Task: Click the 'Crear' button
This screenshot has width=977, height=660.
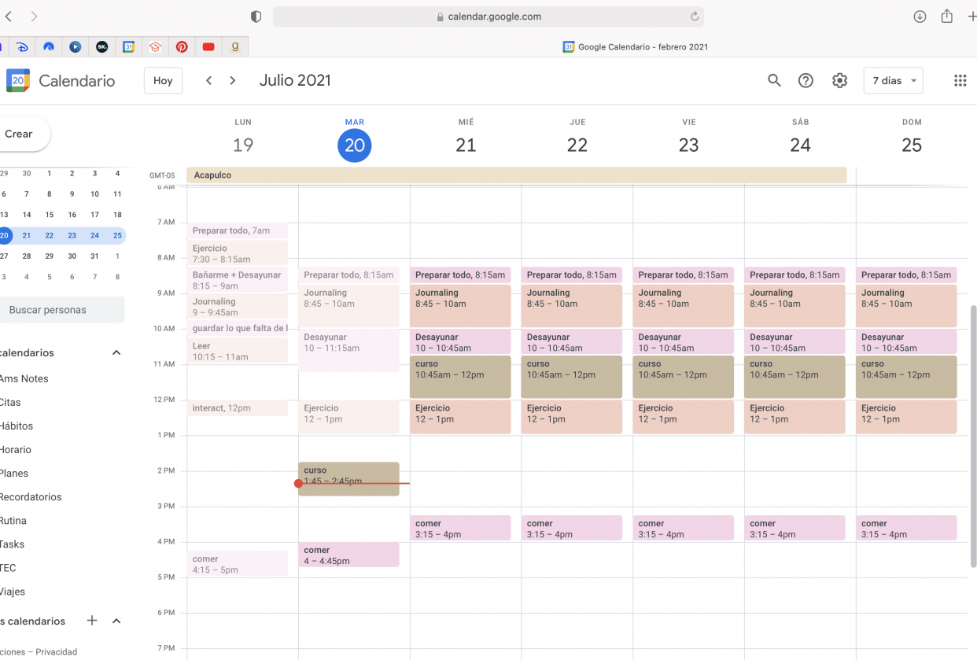Action: [20, 134]
